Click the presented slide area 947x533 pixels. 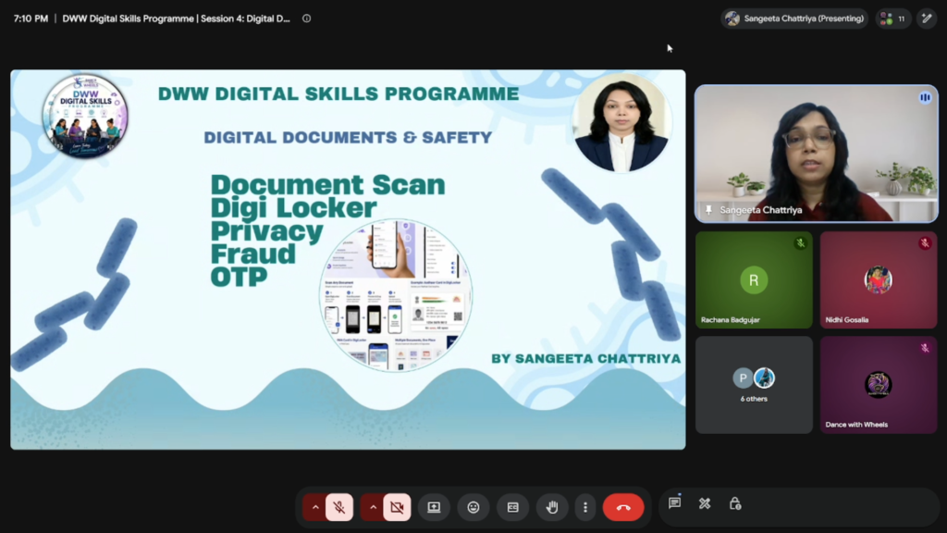tap(348, 259)
